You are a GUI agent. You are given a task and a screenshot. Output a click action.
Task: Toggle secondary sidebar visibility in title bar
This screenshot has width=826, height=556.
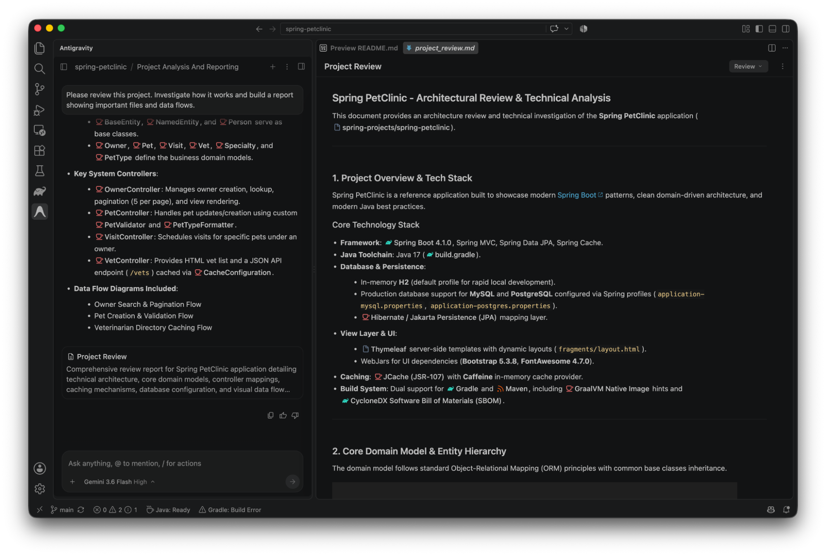(786, 29)
